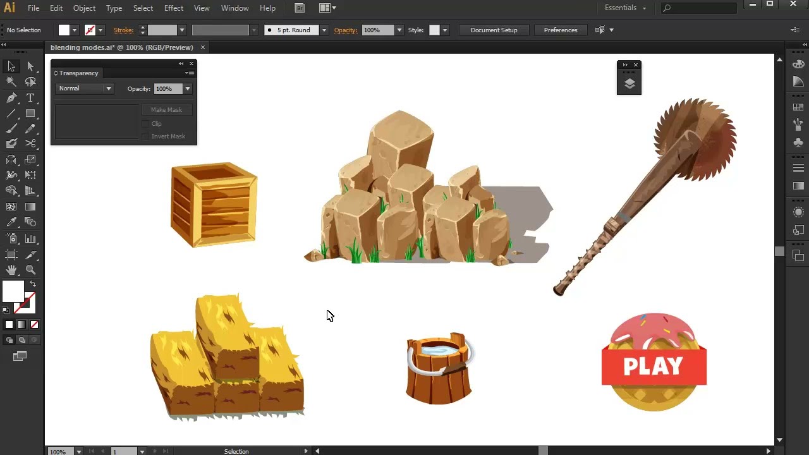The width and height of the screenshot is (809, 455).
Task: Activate the Type tool
Action: [x=30, y=98]
